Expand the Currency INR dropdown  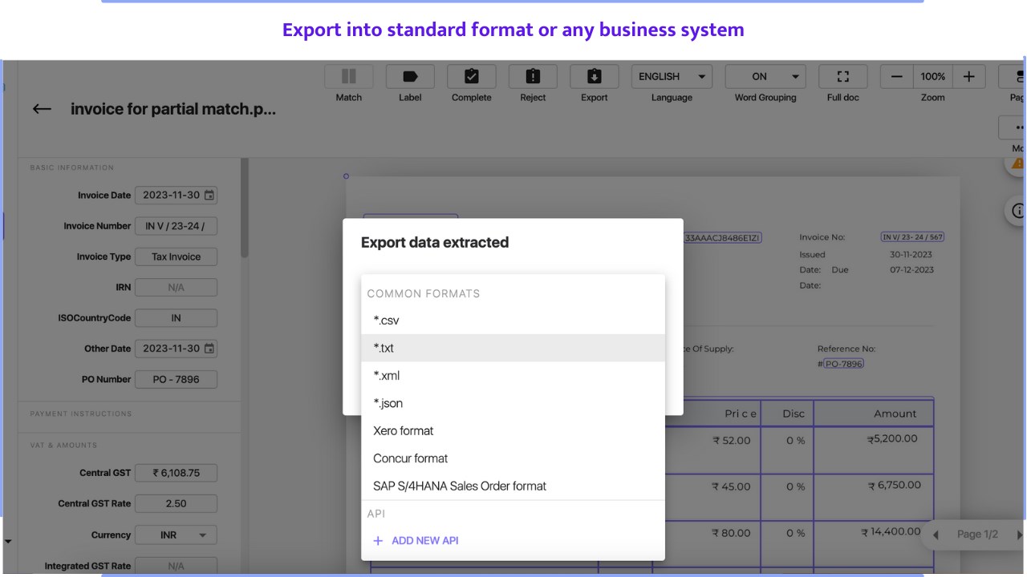coord(176,535)
